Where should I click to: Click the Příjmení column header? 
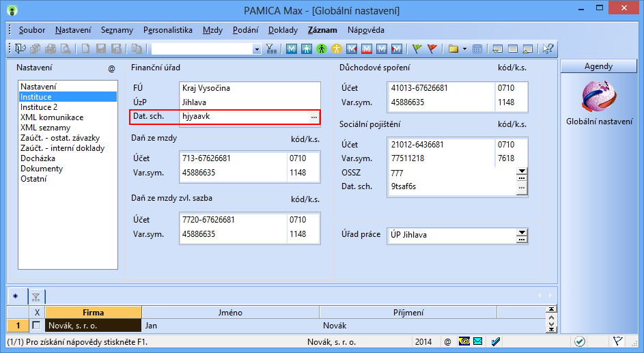click(x=408, y=312)
